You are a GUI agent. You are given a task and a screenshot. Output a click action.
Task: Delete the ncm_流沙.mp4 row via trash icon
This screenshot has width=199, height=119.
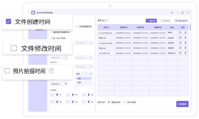pos(185,53)
